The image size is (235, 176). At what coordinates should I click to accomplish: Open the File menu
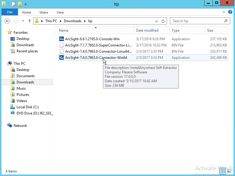pyautogui.click(x=9, y=12)
